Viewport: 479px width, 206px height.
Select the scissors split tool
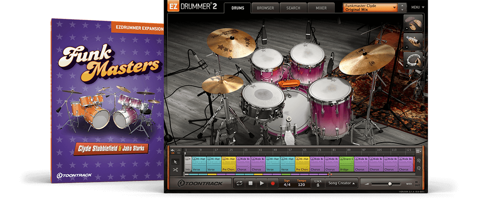tap(175, 169)
